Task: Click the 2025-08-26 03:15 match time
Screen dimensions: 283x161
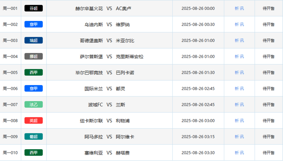Action: click(x=198, y=137)
